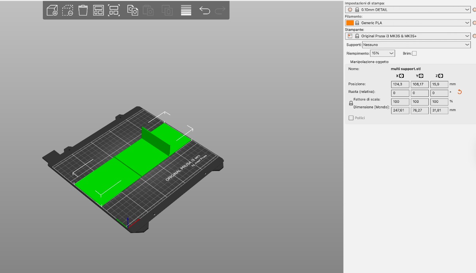Click the lock icon beside Original Prusa i3
This screenshot has height=273, width=476.
[x=357, y=36]
